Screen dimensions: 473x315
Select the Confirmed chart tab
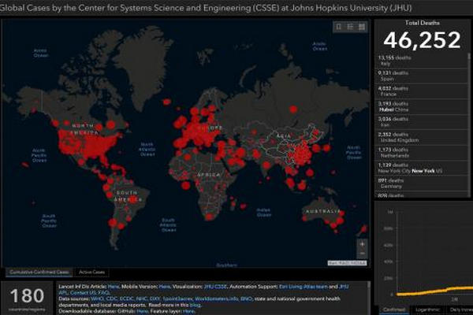coord(392,309)
